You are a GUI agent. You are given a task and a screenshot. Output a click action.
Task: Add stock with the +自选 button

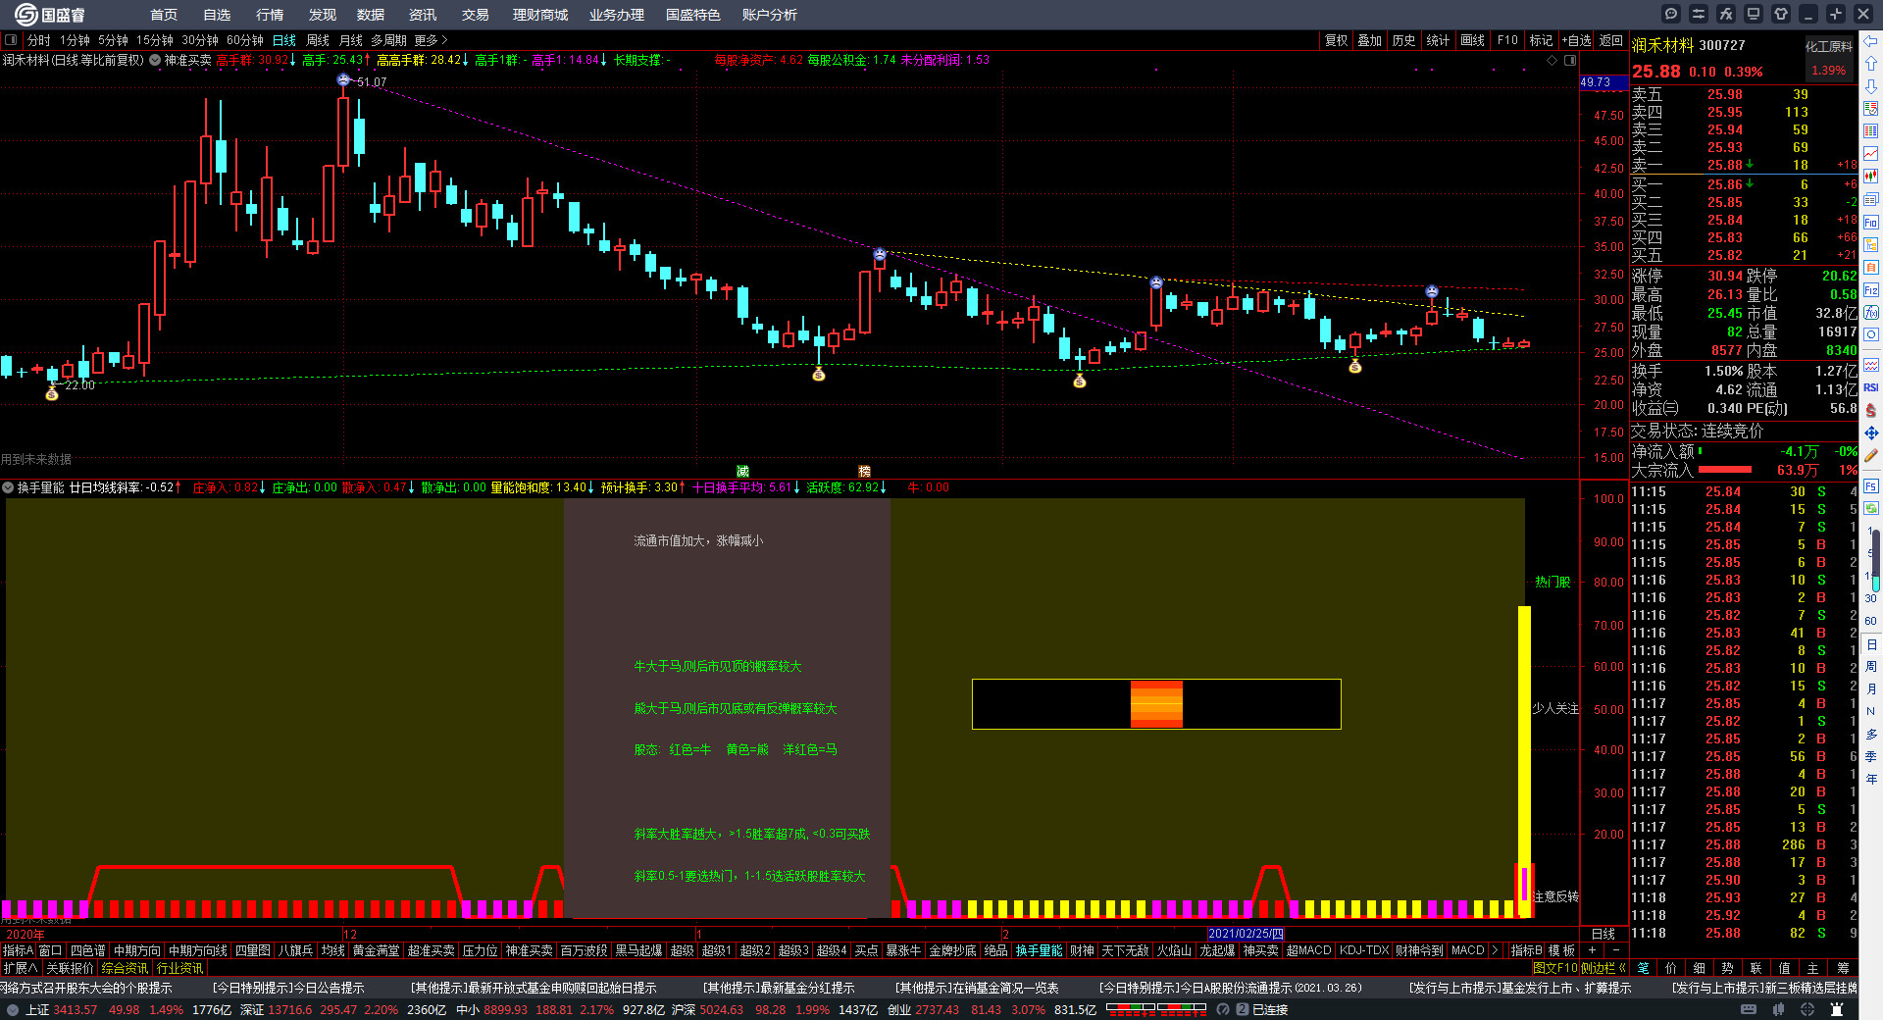[x=1576, y=40]
